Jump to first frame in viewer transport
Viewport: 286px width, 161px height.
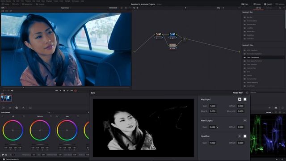[57, 90]
